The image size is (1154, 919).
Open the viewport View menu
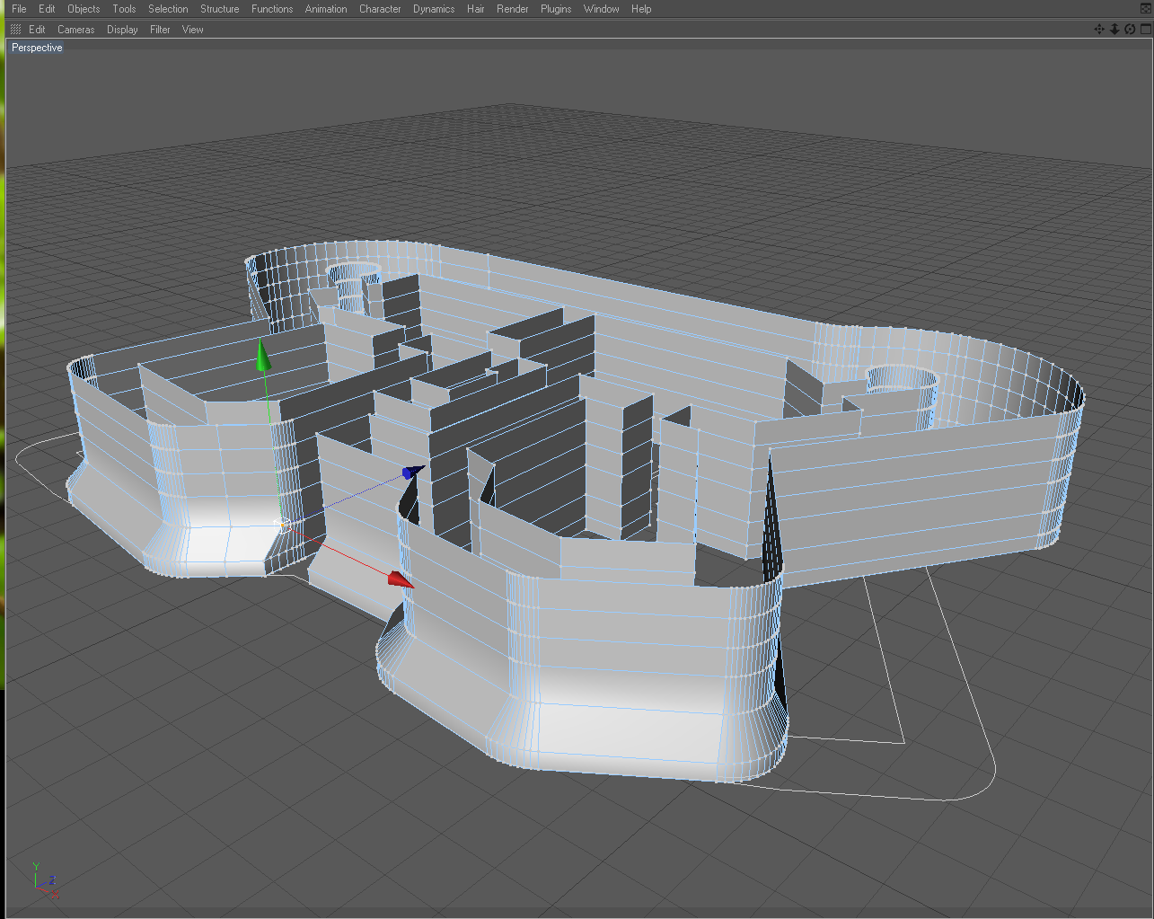click(192, 30)
